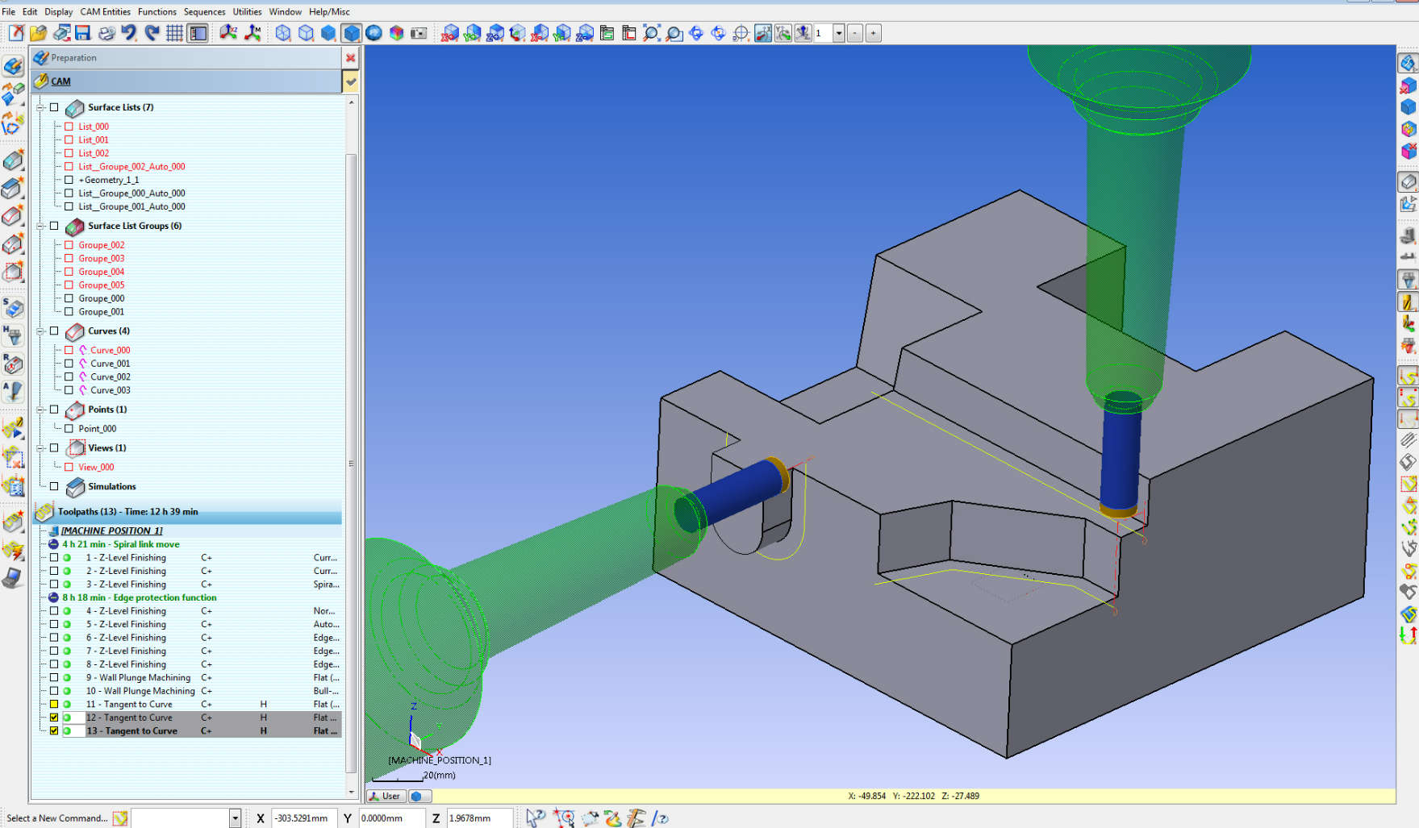This screenshot has width=1419, height=828.
Task: Open the CAM Entities menu
Action: (x=105, y=11)
